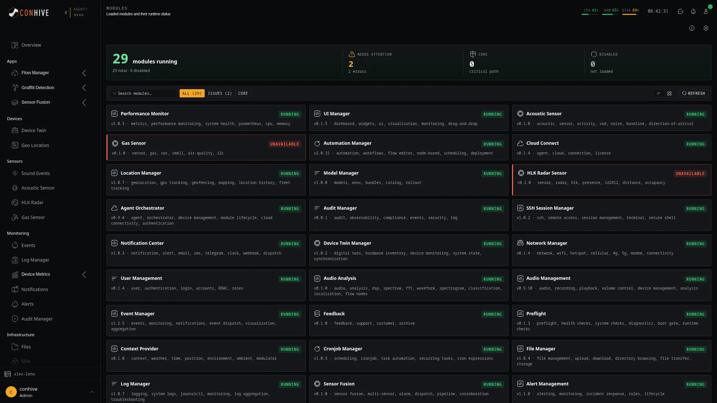Open the conhive Admin account menu chevron
Screen dimensions: 717x403
(92, 392)
